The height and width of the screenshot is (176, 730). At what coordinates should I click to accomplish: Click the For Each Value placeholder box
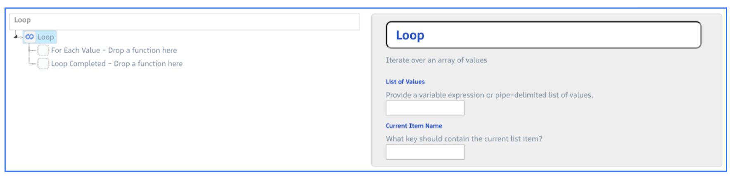coord(43,50)
